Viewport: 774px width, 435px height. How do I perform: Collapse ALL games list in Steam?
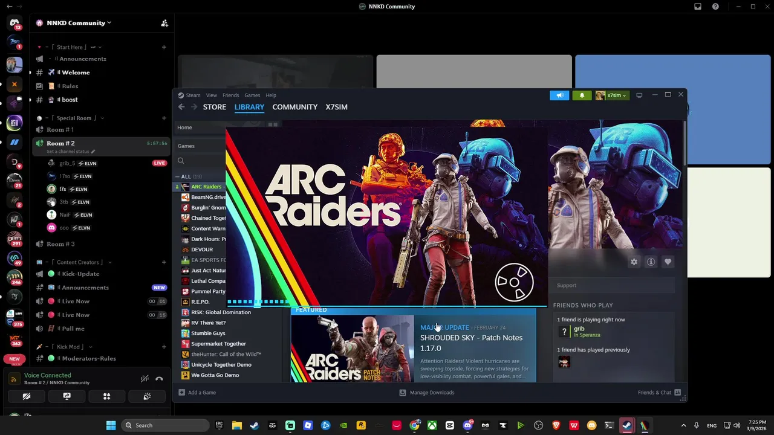point(178,176)
